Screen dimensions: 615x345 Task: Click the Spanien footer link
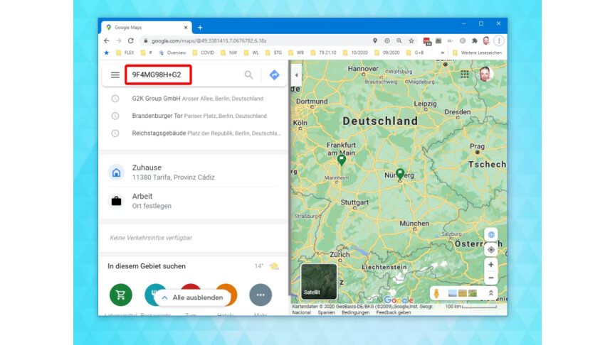326,312
